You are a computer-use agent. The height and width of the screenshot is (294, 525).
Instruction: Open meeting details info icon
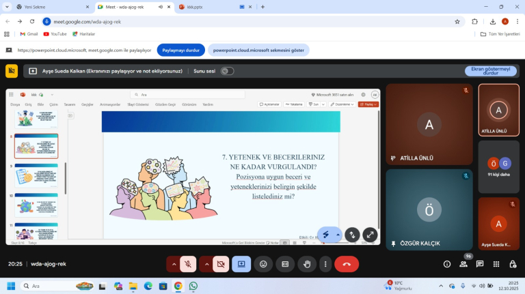pos(447,264)
